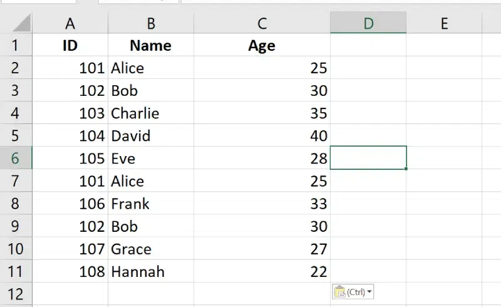Viewport: 501px width, 307px height.
Task: Select row 6 header
Action: 16,159
